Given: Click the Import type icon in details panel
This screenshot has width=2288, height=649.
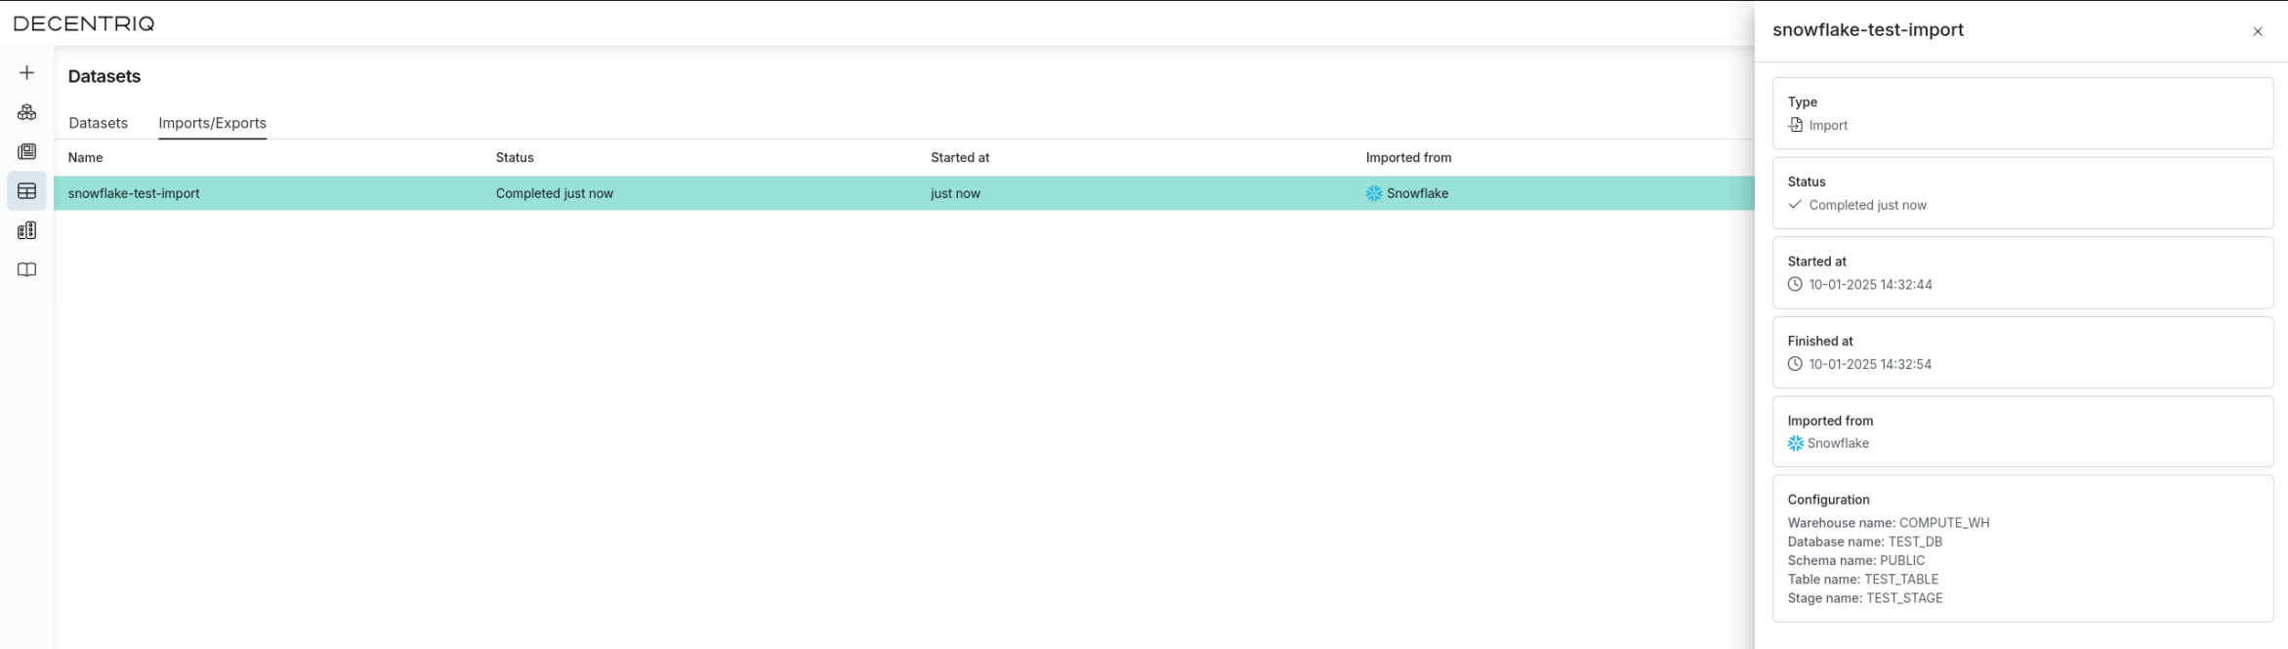Looking at the screenshot, I should (x=1795, y=125).
